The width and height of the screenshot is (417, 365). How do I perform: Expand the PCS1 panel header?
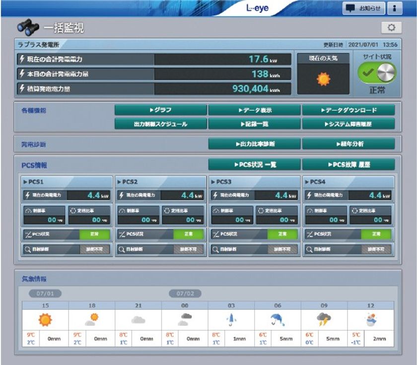click(x=67, y=182)
